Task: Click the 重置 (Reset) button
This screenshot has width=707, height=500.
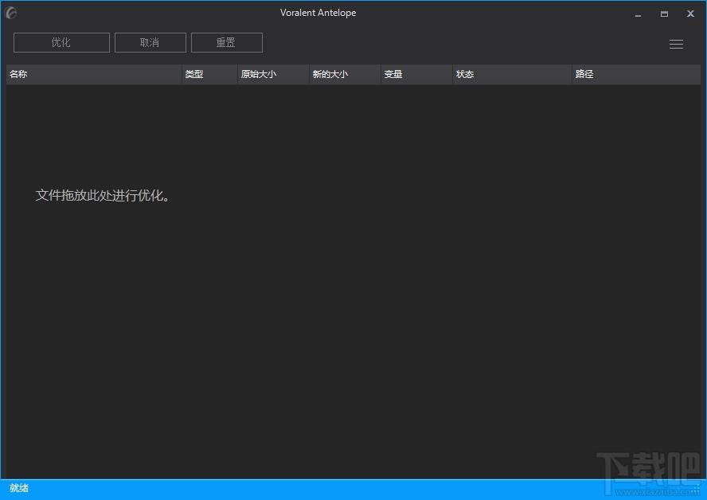Action: (226, 42)
